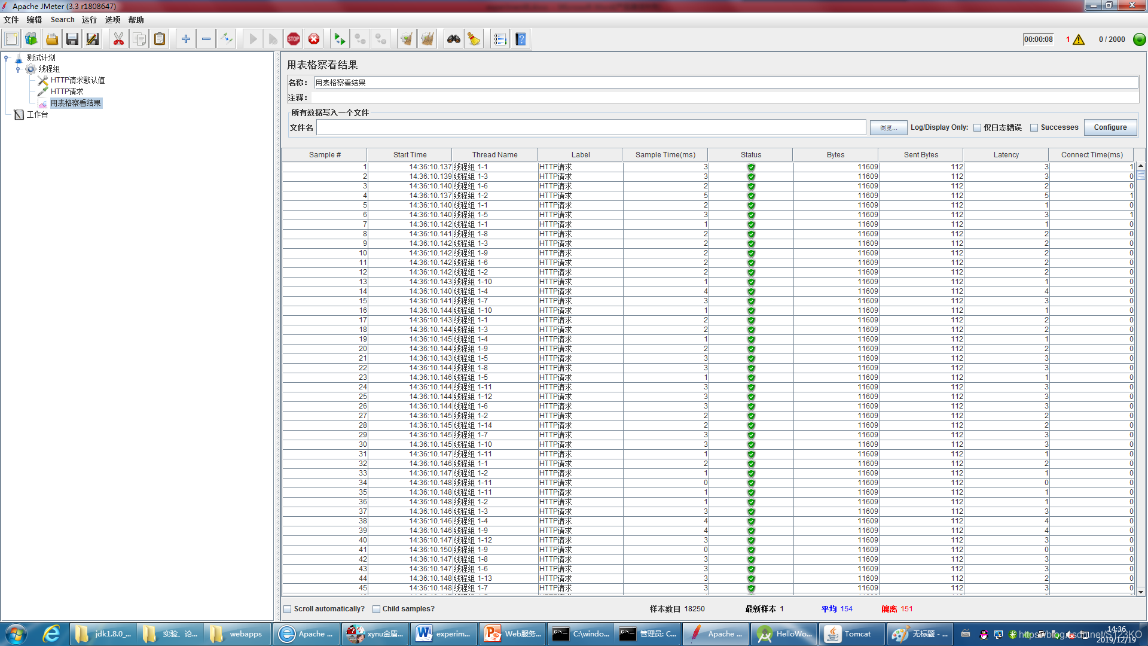The width and height of the screenshot is (1148, 646).
Task: Enable the 仅日志错误 checkbox
Action: click(x=978, y=128)
